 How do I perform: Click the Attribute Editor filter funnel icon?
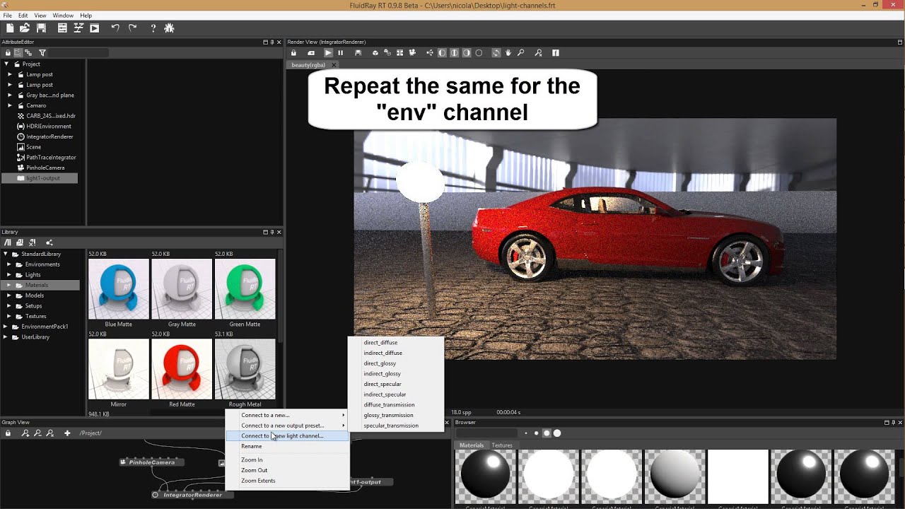click(x=42, y=53)
